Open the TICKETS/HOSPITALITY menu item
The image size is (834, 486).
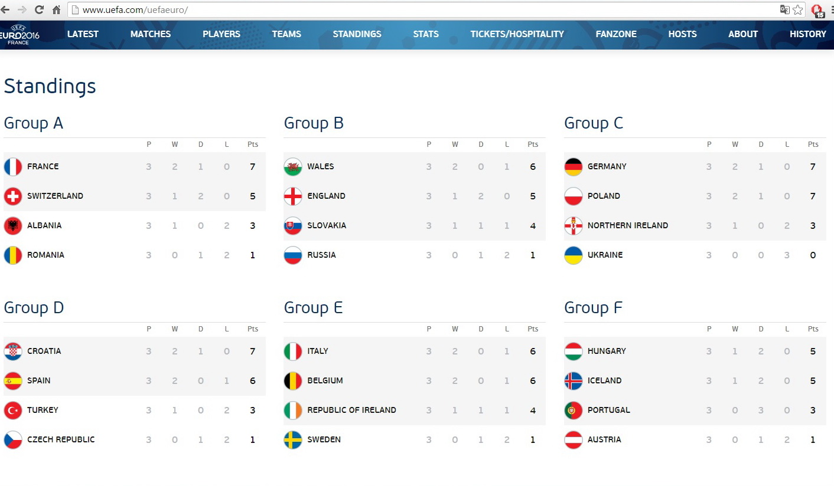click(517, 34)
